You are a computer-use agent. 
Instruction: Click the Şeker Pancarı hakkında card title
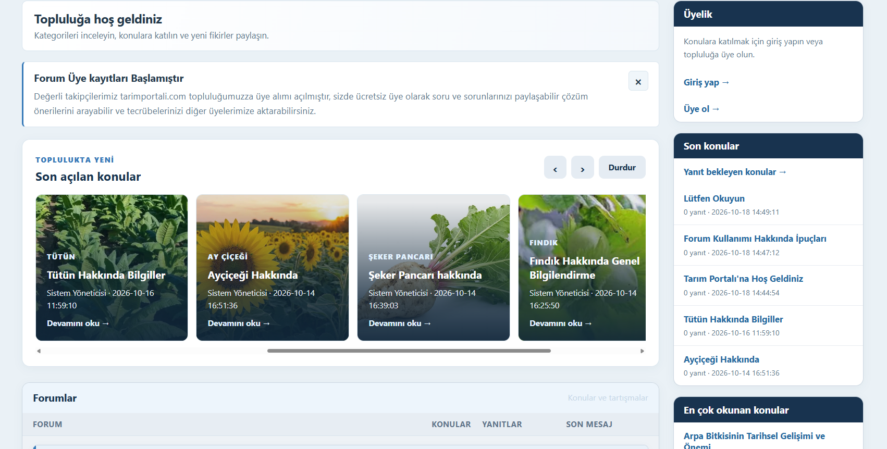(x=425, y=275)
